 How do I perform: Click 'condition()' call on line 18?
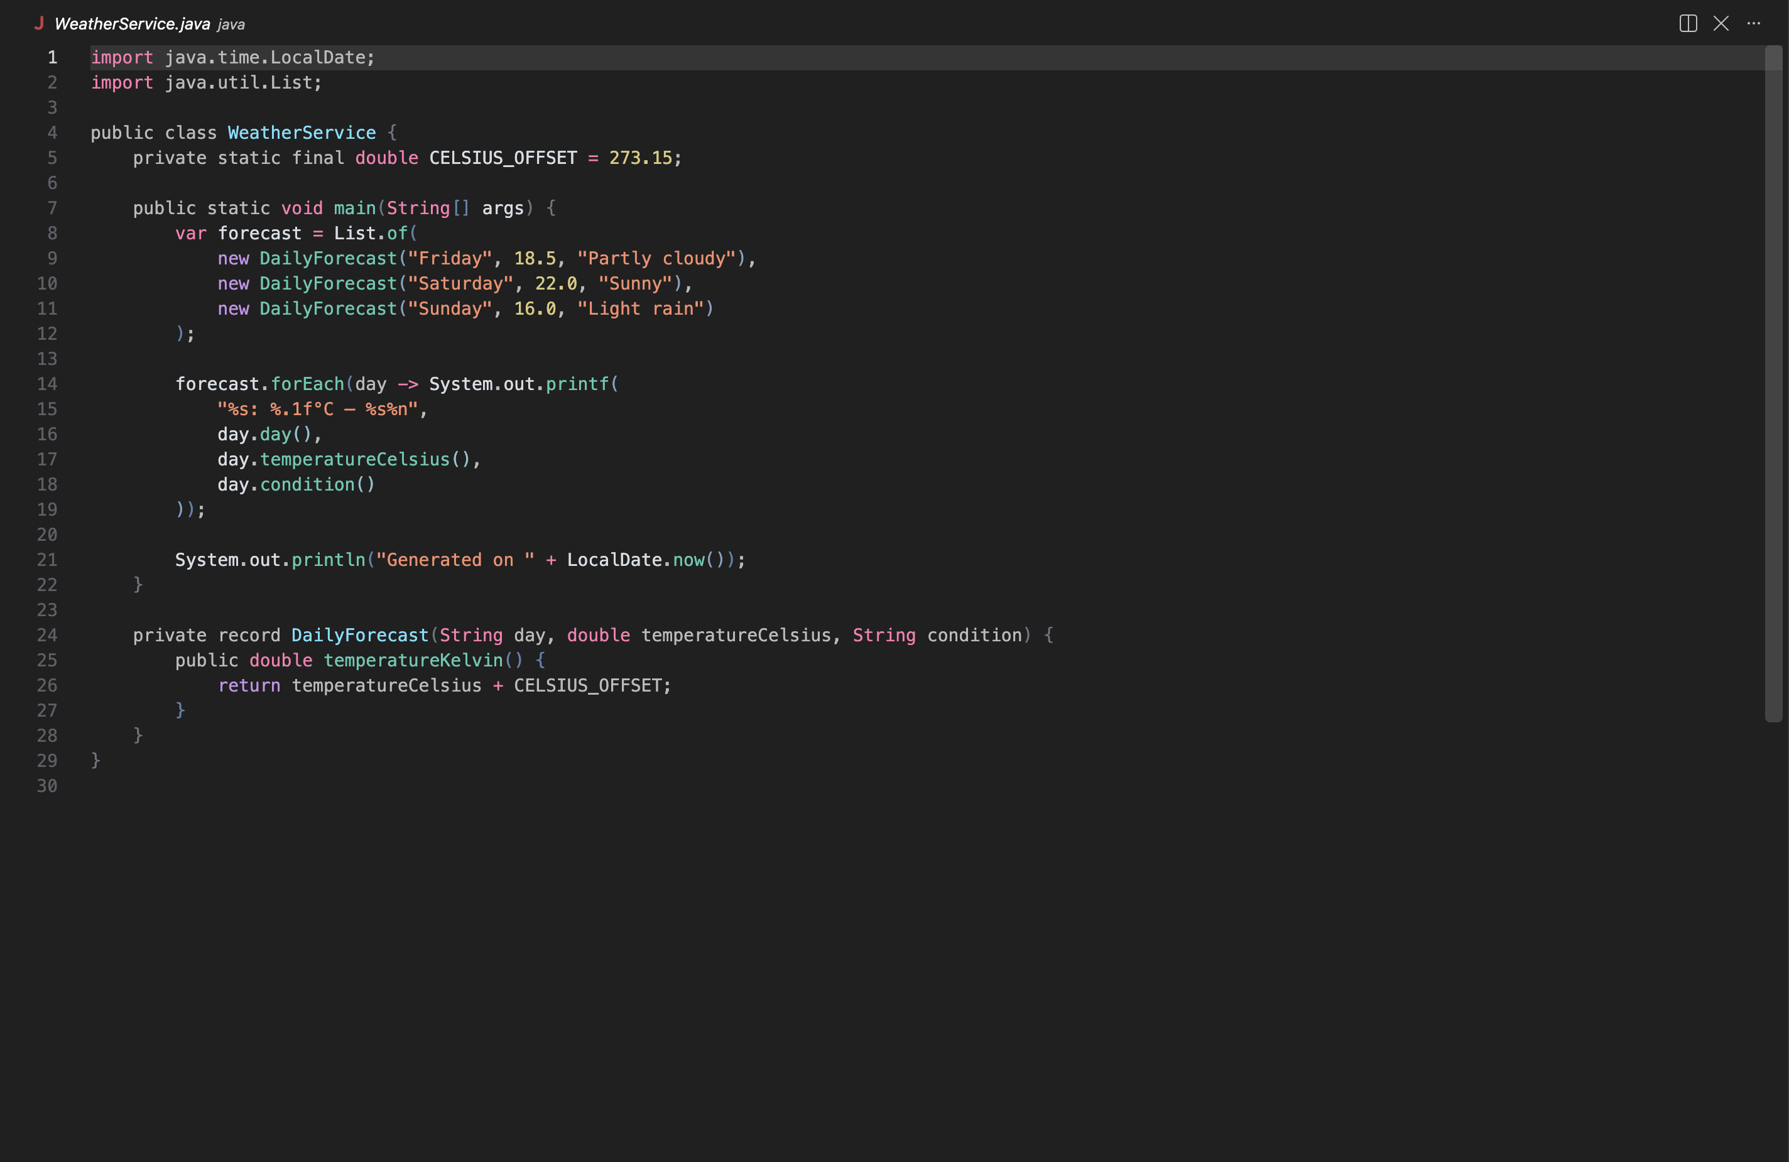pyautogui.click(x=317, y=485)
